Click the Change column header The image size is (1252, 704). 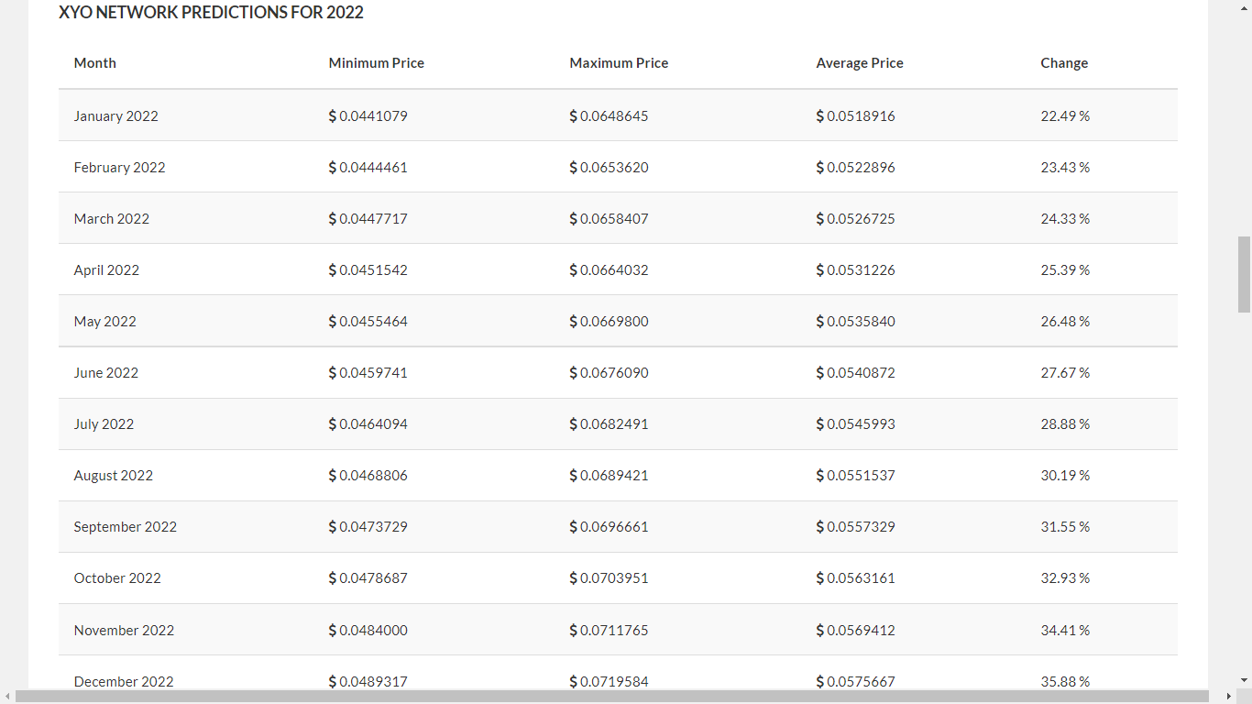[x=1064, y=63]
